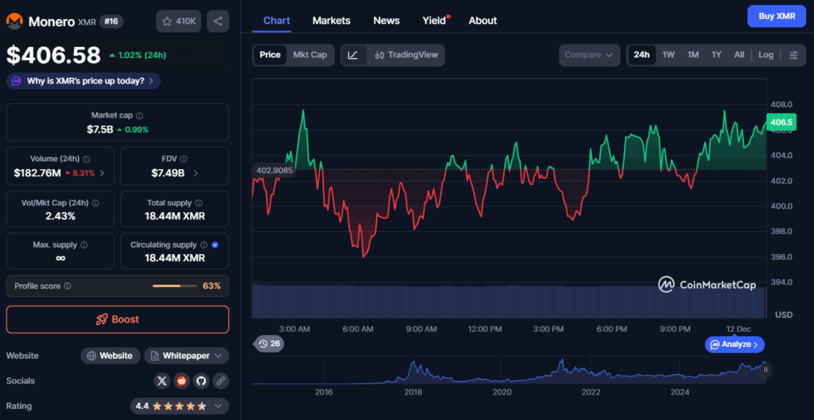814x420 pixels.
Task: Switch to line chart style icon
Action: [x=353, y=55]
